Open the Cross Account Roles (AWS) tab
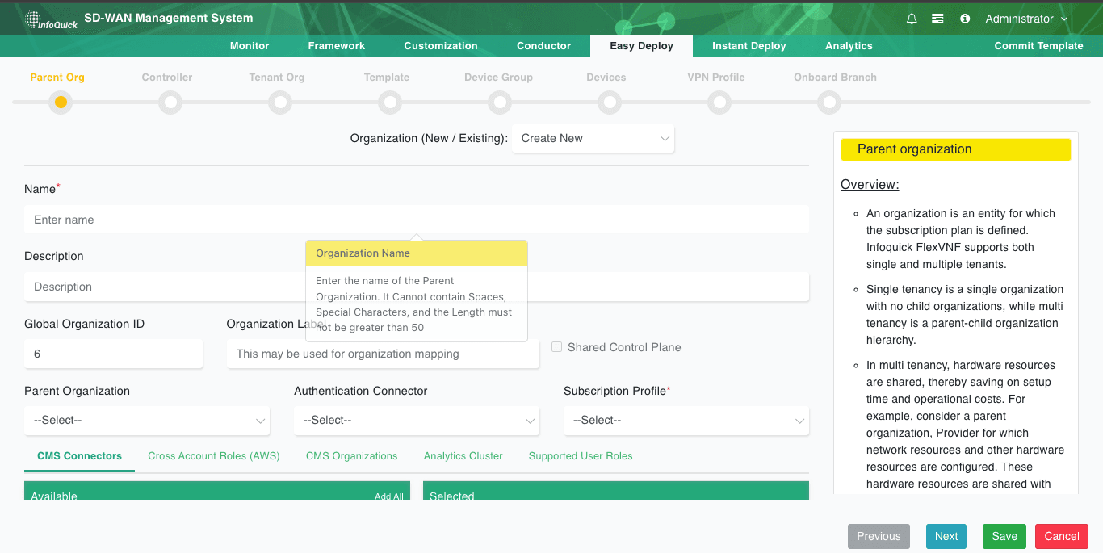The image size is (1103, 553). click(x=213, y=456)
